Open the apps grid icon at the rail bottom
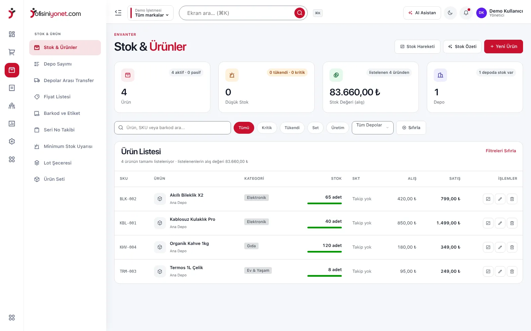531x331 pixels. [12, 318]
